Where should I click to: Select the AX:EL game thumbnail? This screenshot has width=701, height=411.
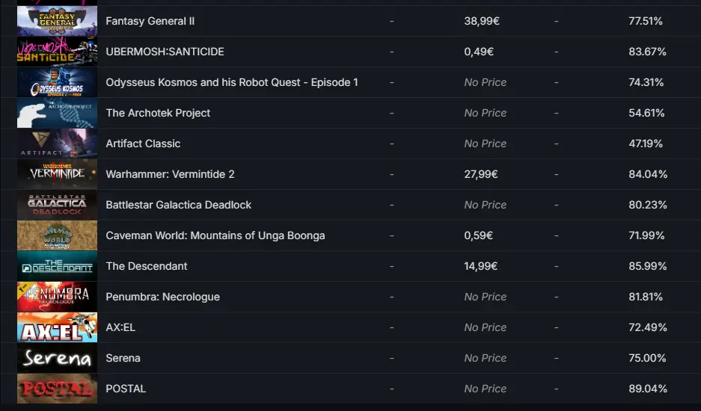[57, 327]
